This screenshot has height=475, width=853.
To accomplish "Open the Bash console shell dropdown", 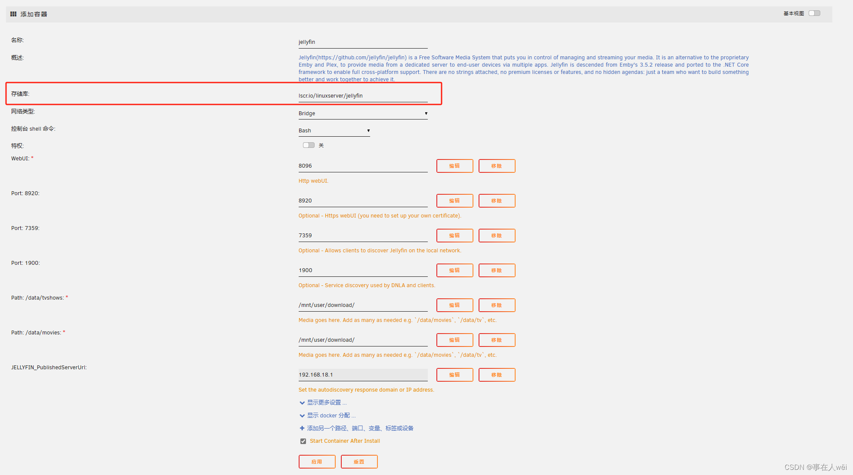I will [x=334, y=131].
